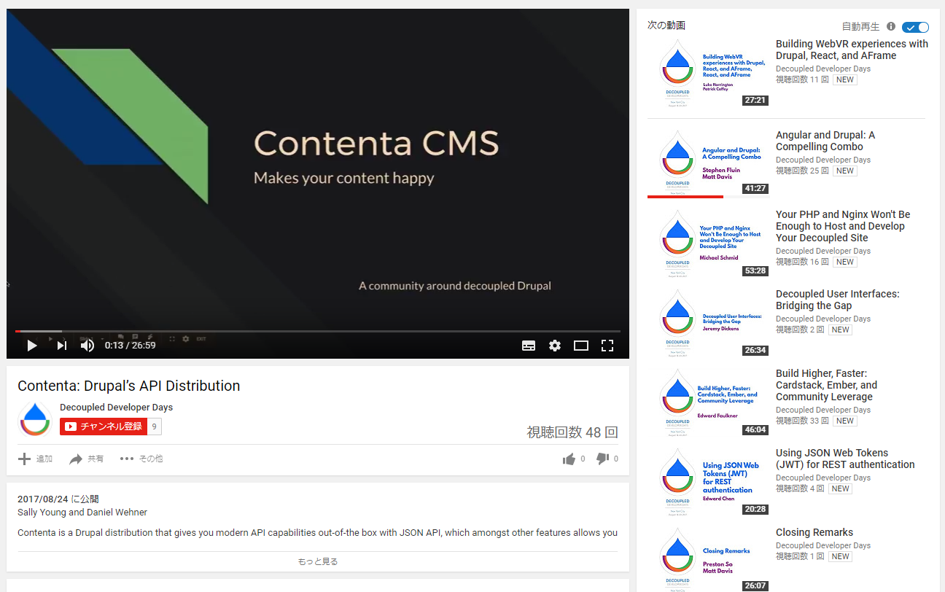Viewport: 945px width, 592px height.
Task: Enter full screen mode
Action: point(607,346)
